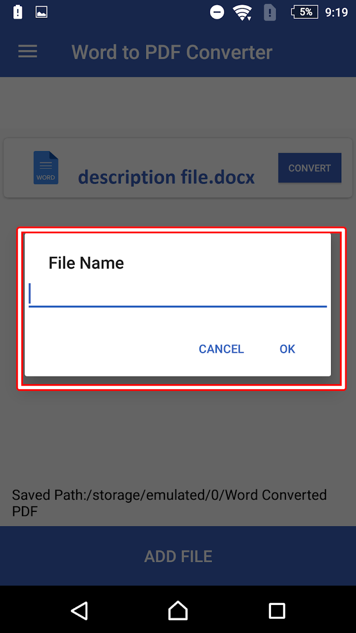Open the recent apps overview button
Image resolution: width=356 pixels, height=633 pixels.
pos(277,610)
